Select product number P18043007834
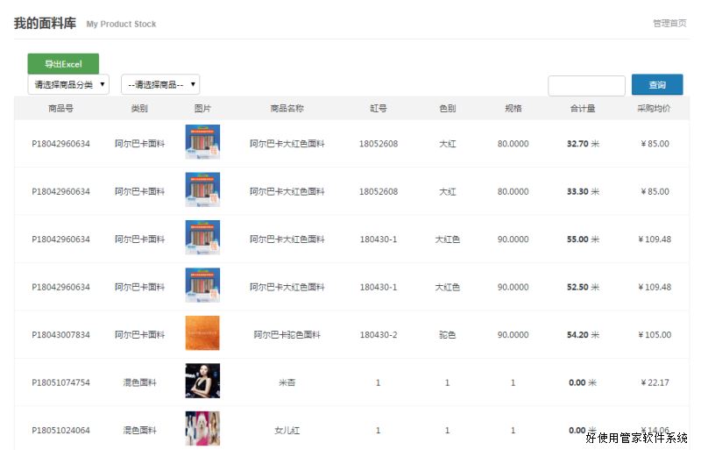Viewport: 701px width, 450px height. [x=60, y=335]
